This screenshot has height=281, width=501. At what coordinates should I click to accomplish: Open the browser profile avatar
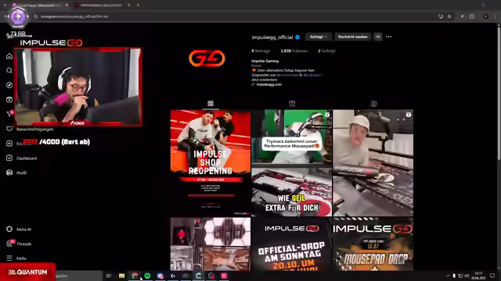(485, 16)
